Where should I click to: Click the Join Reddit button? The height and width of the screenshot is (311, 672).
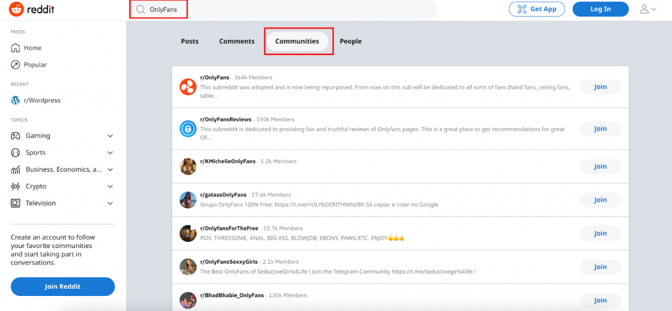(62, 287)
